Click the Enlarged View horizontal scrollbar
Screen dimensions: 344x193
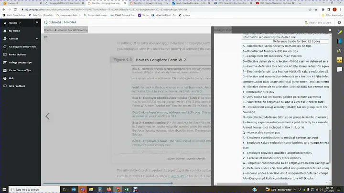252,184
